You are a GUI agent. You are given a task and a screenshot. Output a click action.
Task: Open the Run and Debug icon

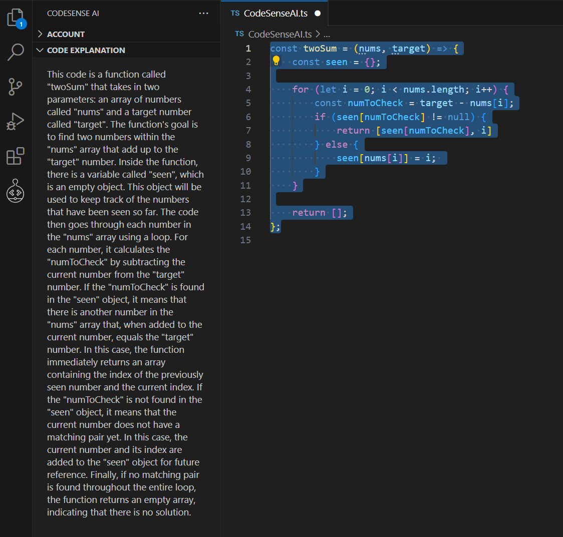click(16, 121)
